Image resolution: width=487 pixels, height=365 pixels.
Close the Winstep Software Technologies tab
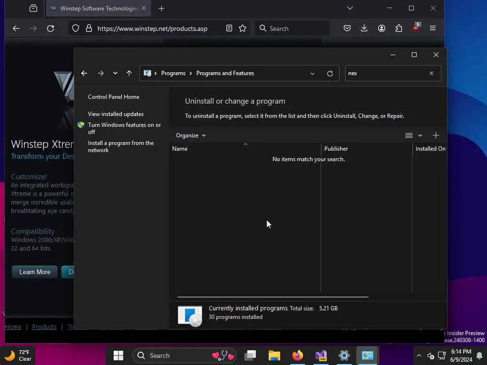click(144, 9)
